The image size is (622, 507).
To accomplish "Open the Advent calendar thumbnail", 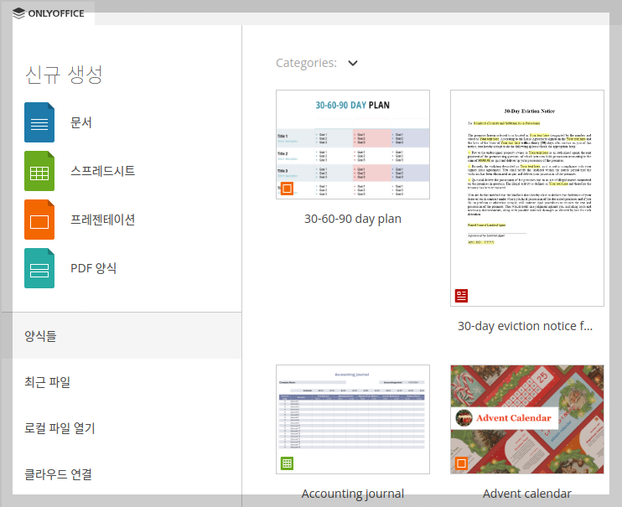I will tap(526, 419).
